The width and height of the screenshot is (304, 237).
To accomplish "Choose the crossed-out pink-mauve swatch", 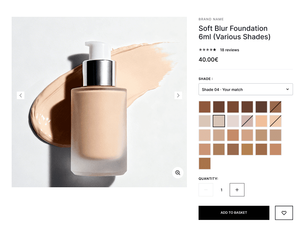I will click(247, 121).
